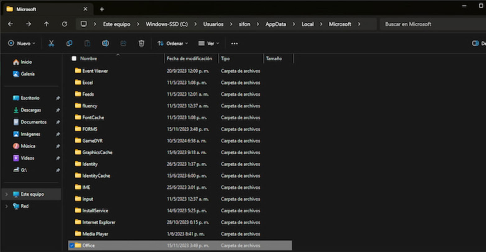This screenshot has width=486, height=252.
Task: Click the Rename icon in toolbar
Action: (105, 43)
